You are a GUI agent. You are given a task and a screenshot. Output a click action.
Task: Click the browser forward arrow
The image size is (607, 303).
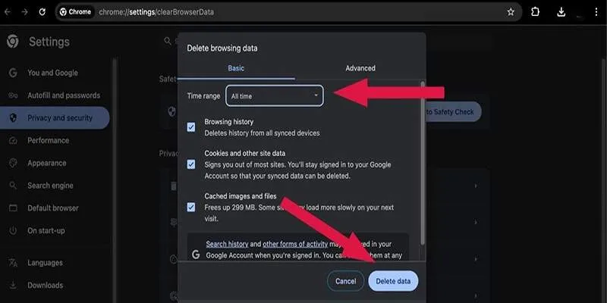click(25, 12)
